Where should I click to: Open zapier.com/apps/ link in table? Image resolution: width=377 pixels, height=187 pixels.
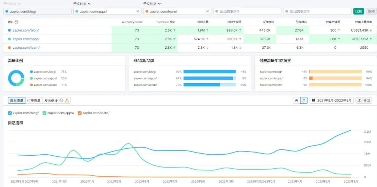[x=26, y=39]
